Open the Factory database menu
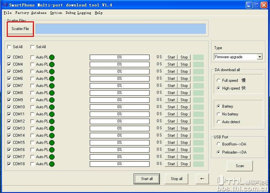Screen dimensions: 270x193 (x=31, y=13)
